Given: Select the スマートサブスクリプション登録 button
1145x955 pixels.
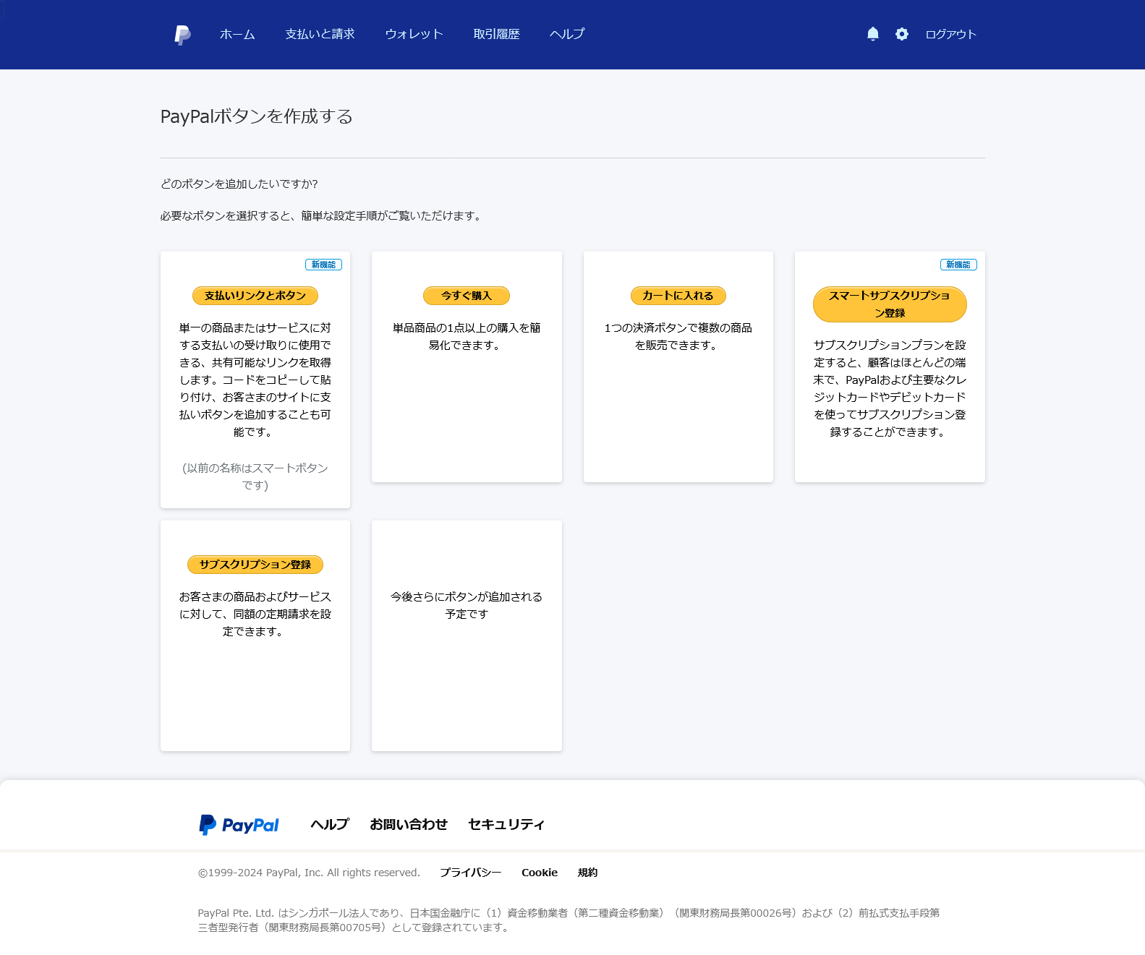Looking at the screenshot, I should click(890, 304).
